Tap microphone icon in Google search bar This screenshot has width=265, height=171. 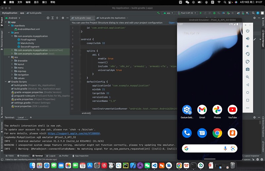(x=225, y=148)
